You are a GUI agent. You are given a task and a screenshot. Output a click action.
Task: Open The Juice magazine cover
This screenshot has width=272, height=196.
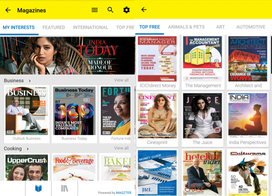tap(202, 116)
